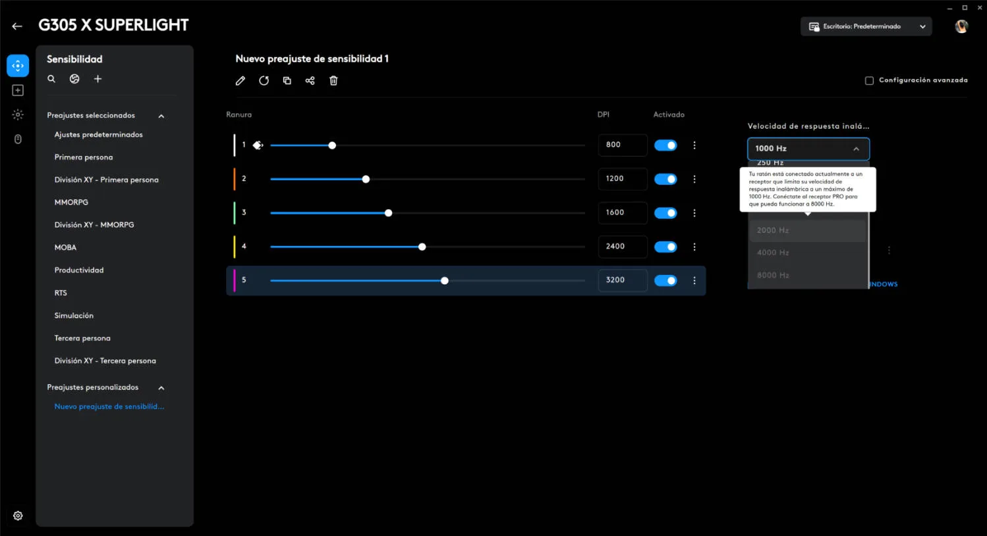Click the Ranura column header
The width and height of the screenshot is (987, 536).
click(239, 114)
